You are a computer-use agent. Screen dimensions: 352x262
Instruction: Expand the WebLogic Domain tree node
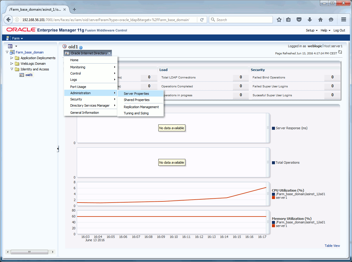click(12, 64)
